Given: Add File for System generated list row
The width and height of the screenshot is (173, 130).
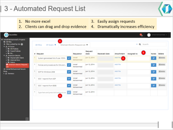Looking at the screenshot, I should point(118,57).
